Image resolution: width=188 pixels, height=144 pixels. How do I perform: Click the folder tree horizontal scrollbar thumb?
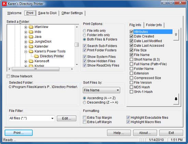coord(36,69)
